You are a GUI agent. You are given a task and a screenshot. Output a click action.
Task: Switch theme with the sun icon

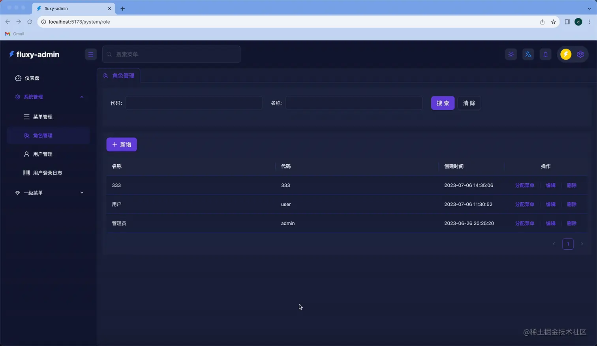(511, 55)
